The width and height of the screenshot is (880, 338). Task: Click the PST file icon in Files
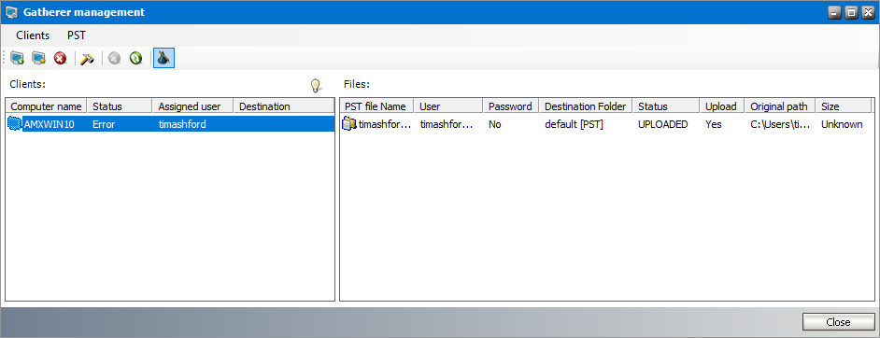pos(349,124)
